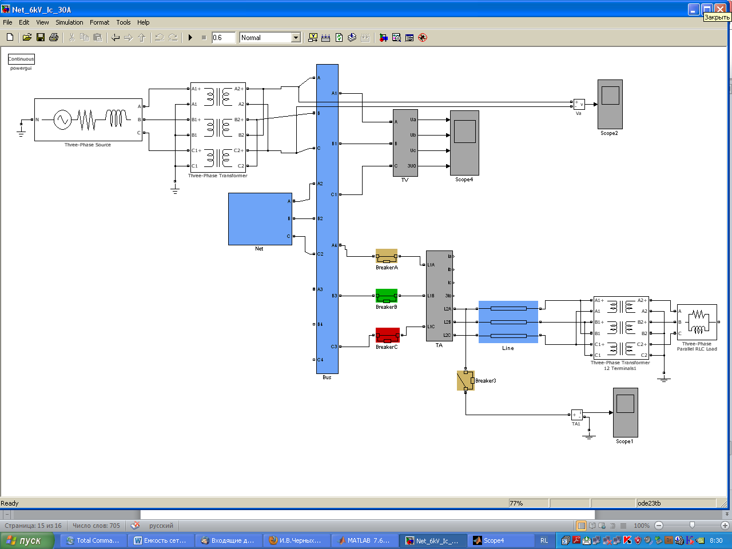Open the File menu
The height and width of the screenshot is (549, 732).
[7, 22]
